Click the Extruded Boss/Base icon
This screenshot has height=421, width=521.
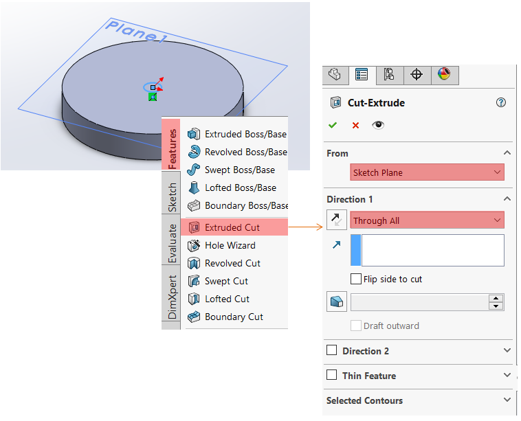coord(194,134)
